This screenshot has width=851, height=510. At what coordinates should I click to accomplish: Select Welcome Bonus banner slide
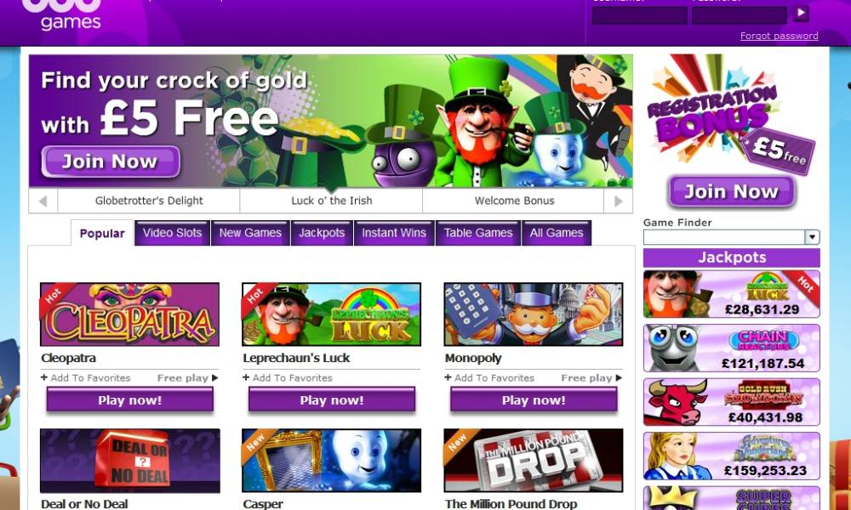[514, 201]
